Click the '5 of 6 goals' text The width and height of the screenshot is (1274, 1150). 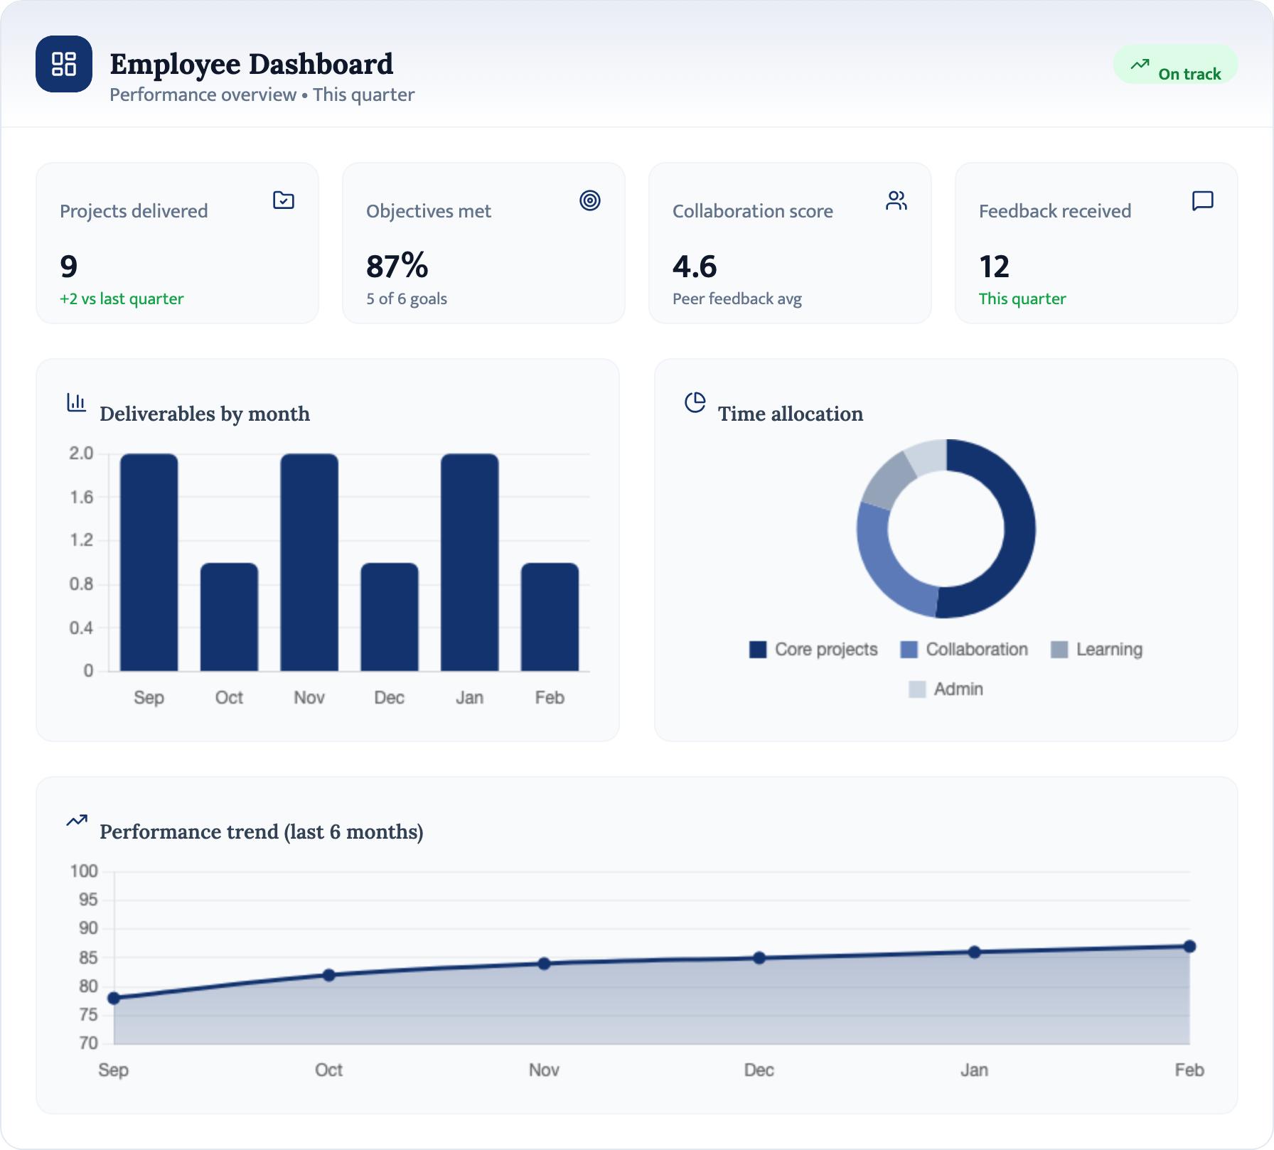coord(407,299)
